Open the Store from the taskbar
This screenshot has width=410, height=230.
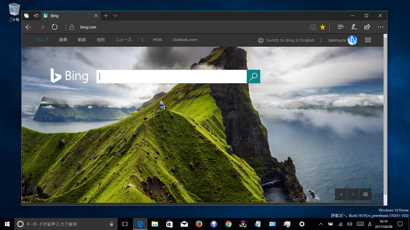(170, 224)
